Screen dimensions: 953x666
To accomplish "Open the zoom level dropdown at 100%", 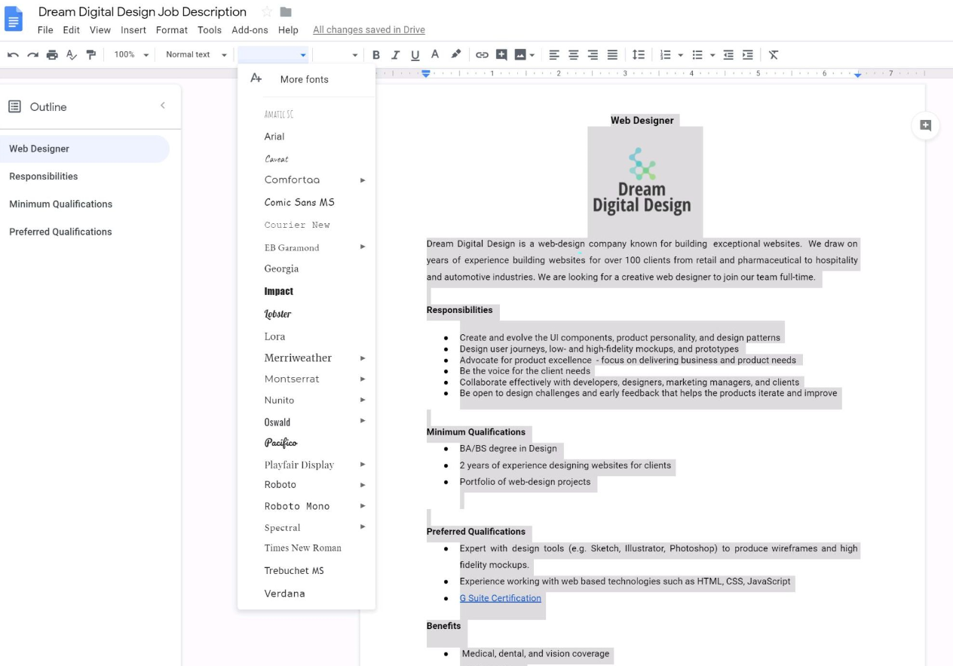I will coord(132,54).
